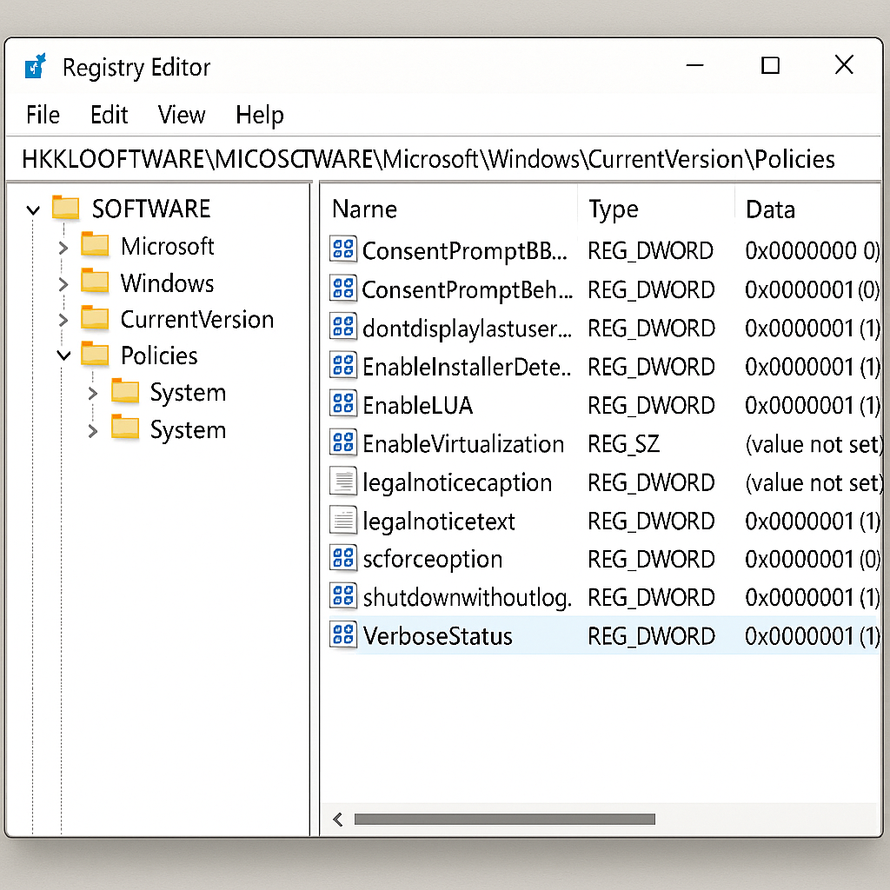The width and height of the screenshot is (890, 890).
Task: Select the EnableLUA value name
Action: (418, 406)
